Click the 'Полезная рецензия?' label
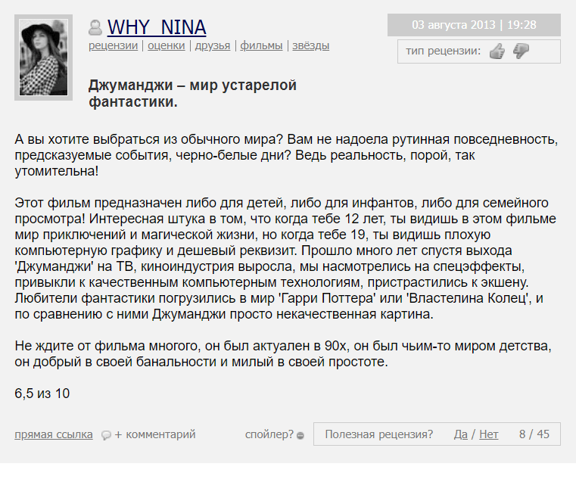 378,434
